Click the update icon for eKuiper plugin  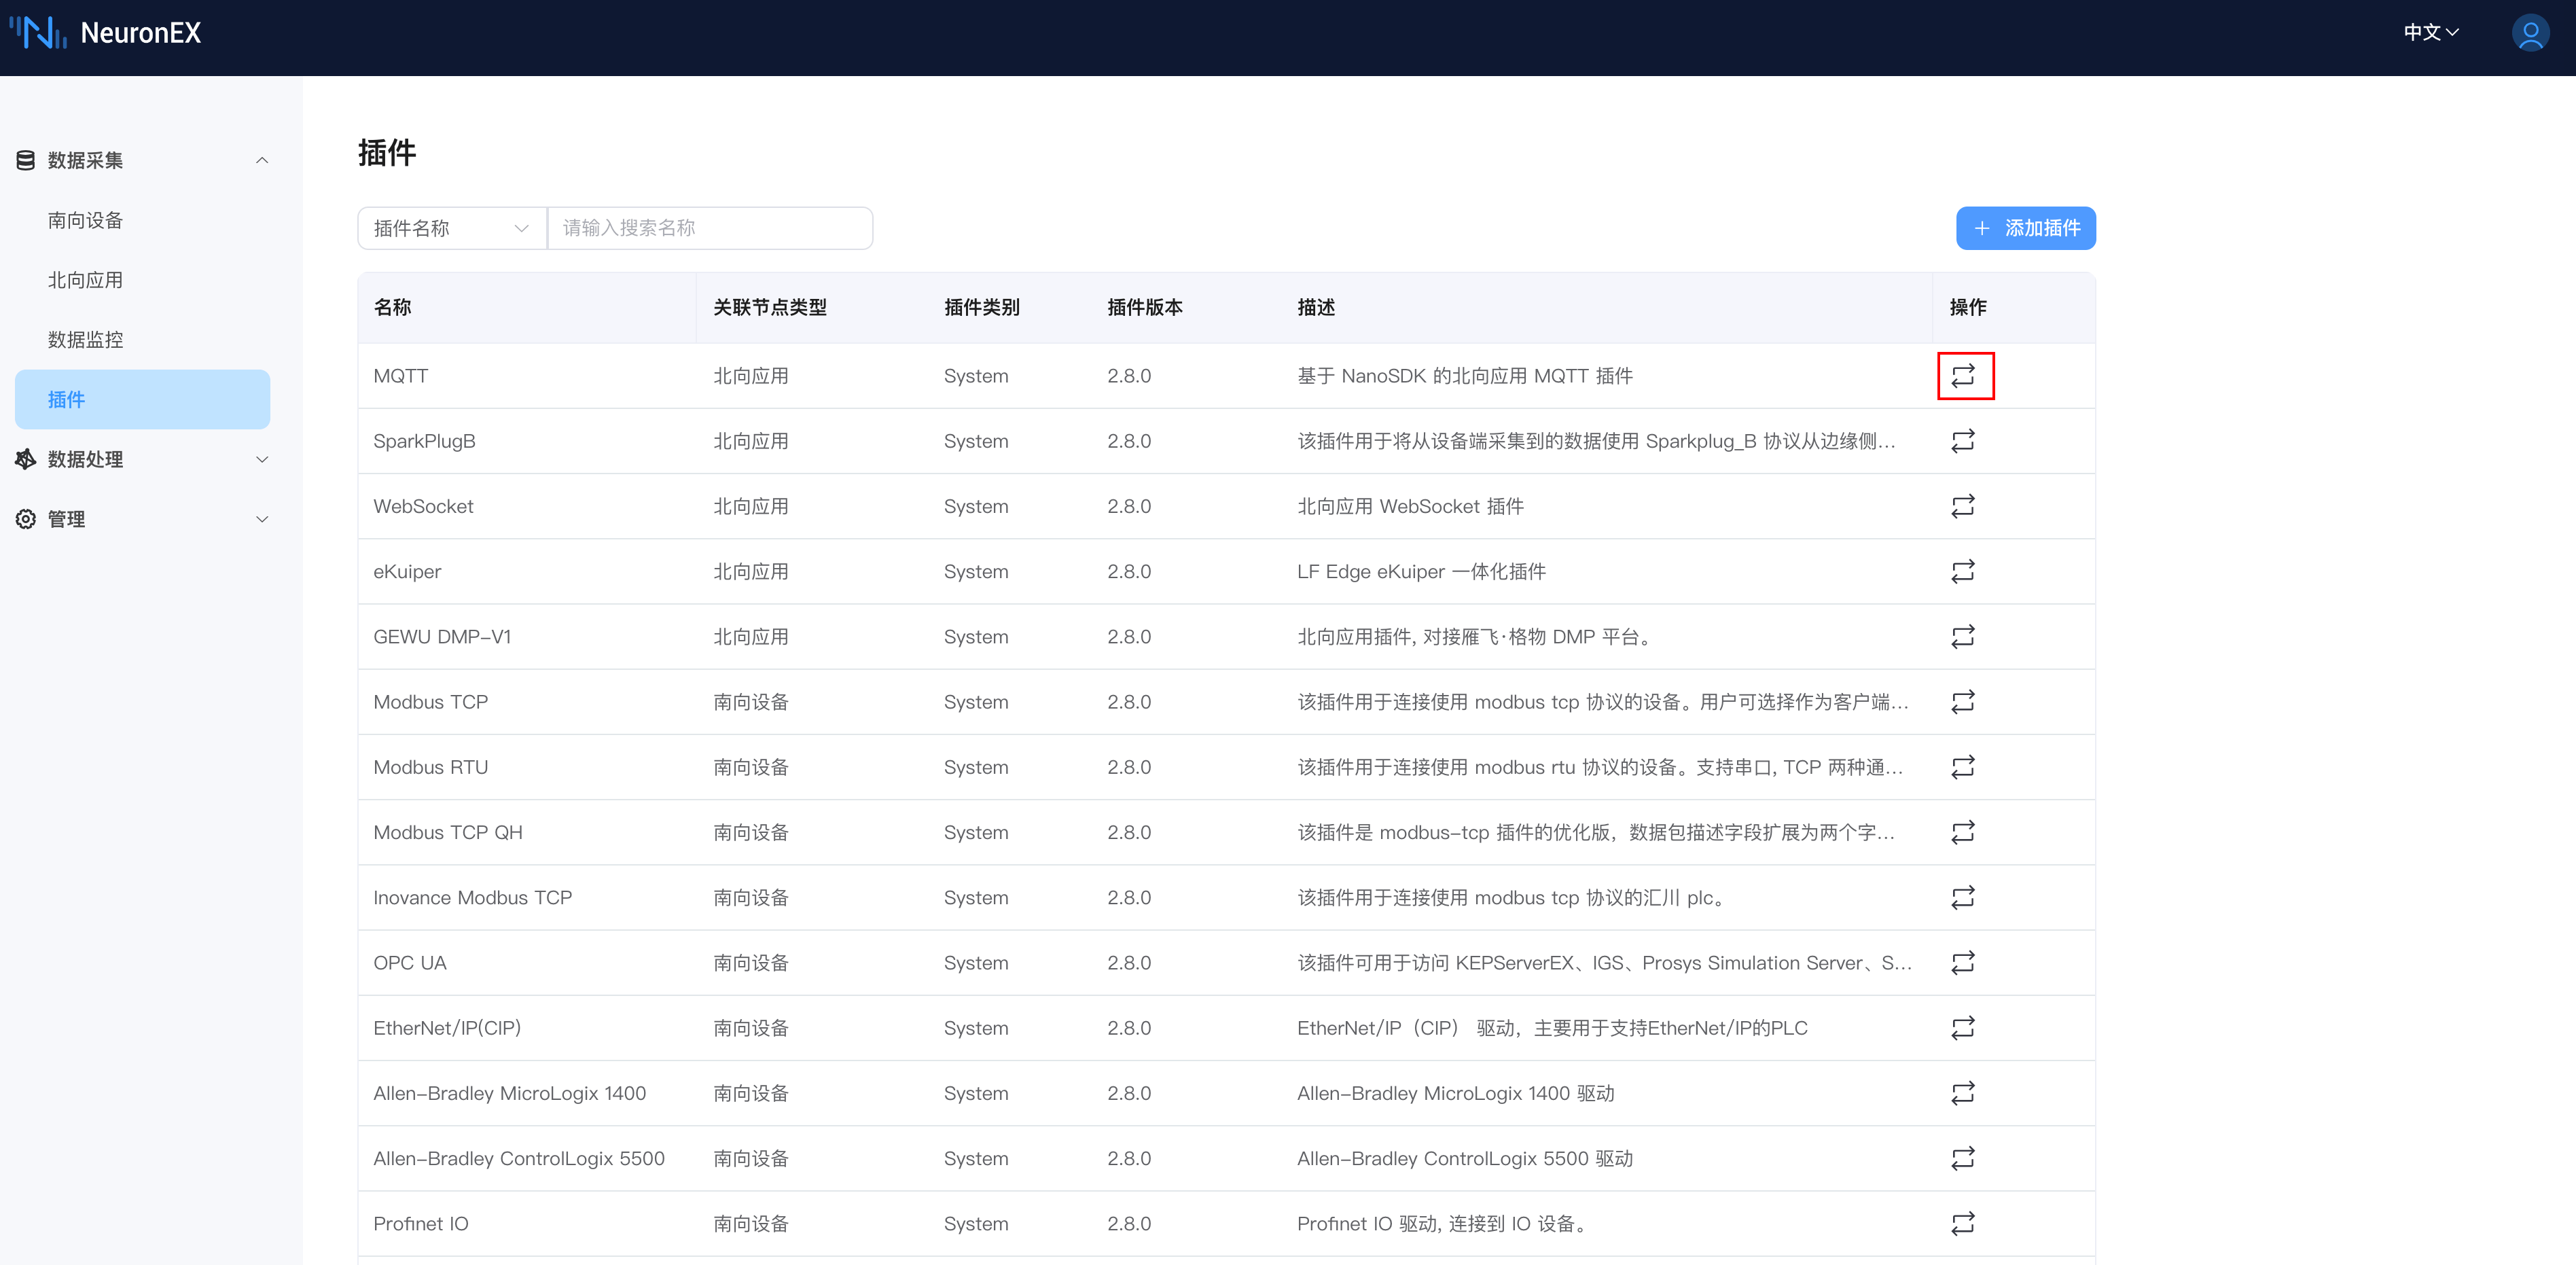click(1962, 571)
